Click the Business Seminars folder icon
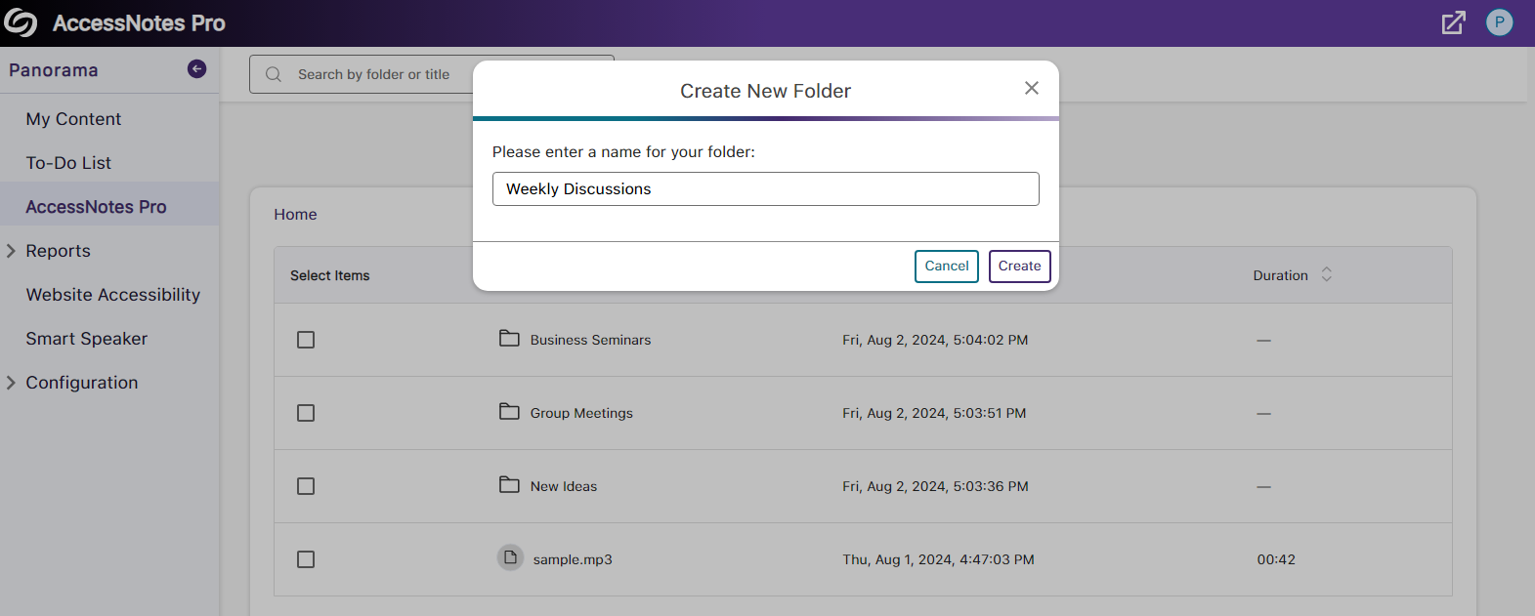The image size is (1535, 616). pyautogui.click(x=509, y=339)
